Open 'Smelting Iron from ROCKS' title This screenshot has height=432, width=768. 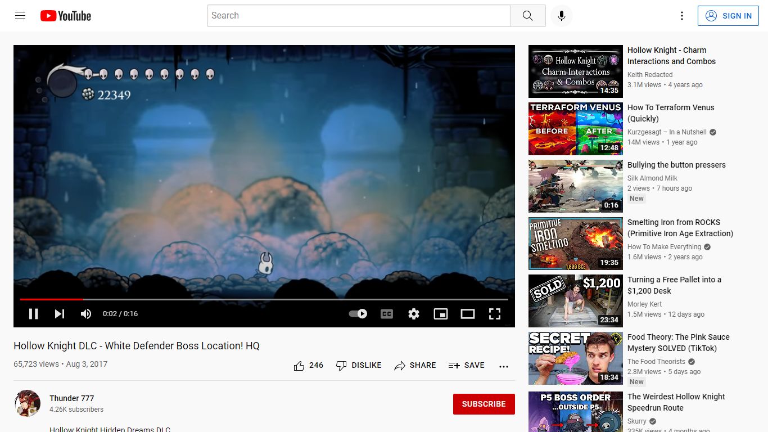[x=680, y=228]
